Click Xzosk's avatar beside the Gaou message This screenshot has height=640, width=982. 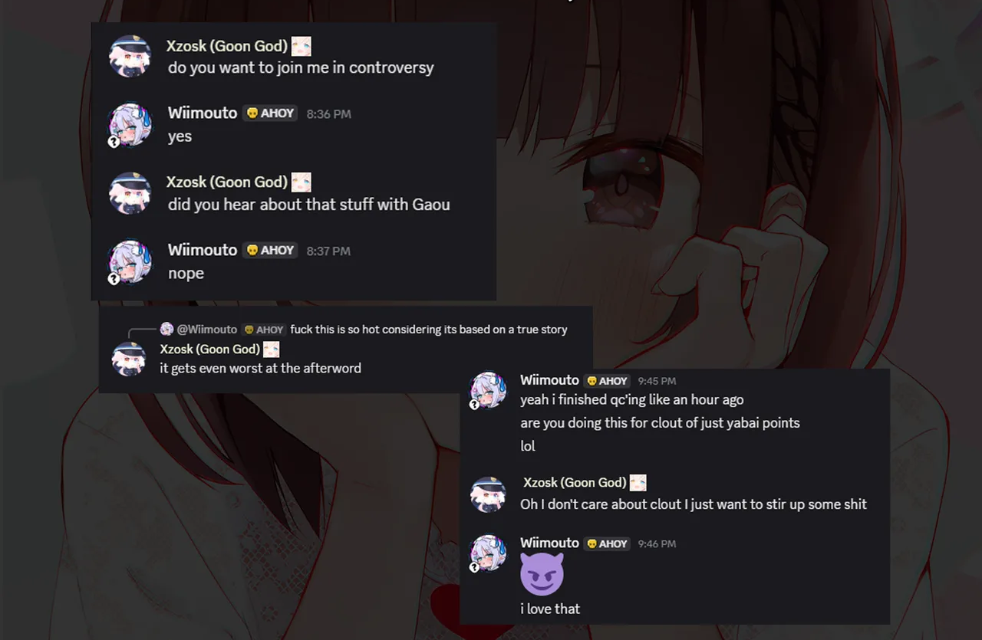pyautogui.click(x=130, y=193)
